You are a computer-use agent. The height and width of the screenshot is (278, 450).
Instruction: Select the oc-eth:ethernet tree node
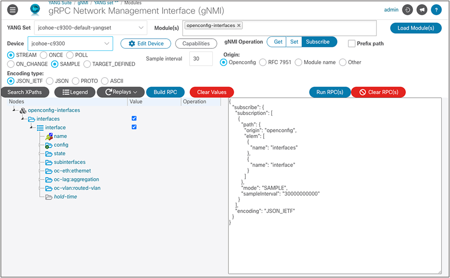pos(72,171)
